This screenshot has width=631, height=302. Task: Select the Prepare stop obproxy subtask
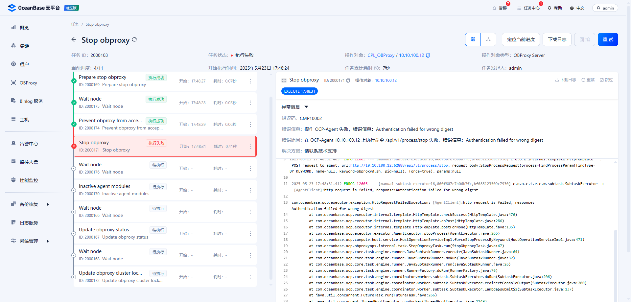(165, 81)
